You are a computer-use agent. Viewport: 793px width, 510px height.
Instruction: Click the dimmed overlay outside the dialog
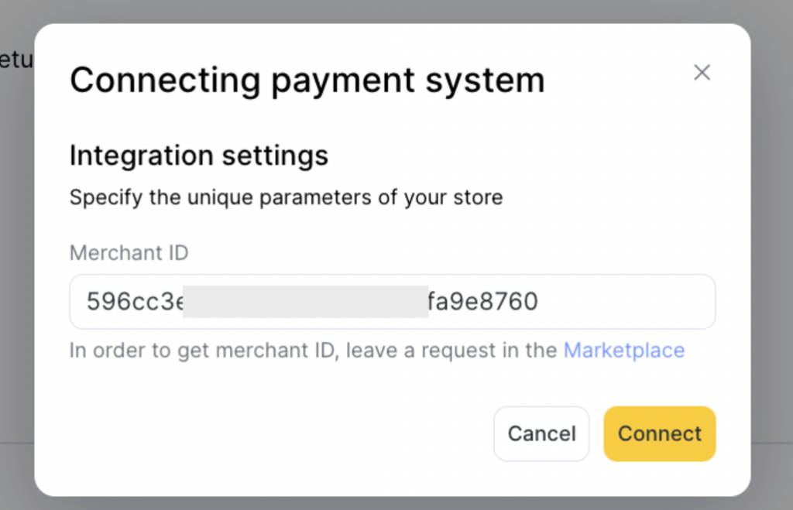coord(771,232)
